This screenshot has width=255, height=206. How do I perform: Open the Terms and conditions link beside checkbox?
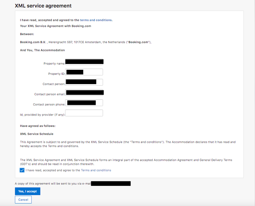pos(96,170)
